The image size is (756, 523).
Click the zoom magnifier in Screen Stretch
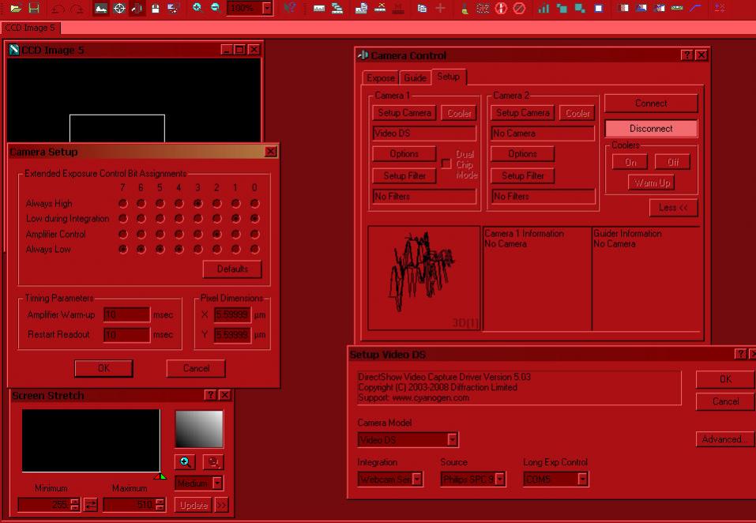pos(185,462)
